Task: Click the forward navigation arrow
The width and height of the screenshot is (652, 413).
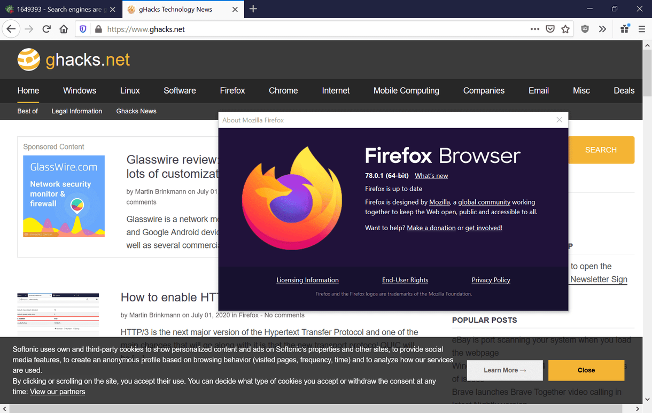Action: click(x=29, y=29)
